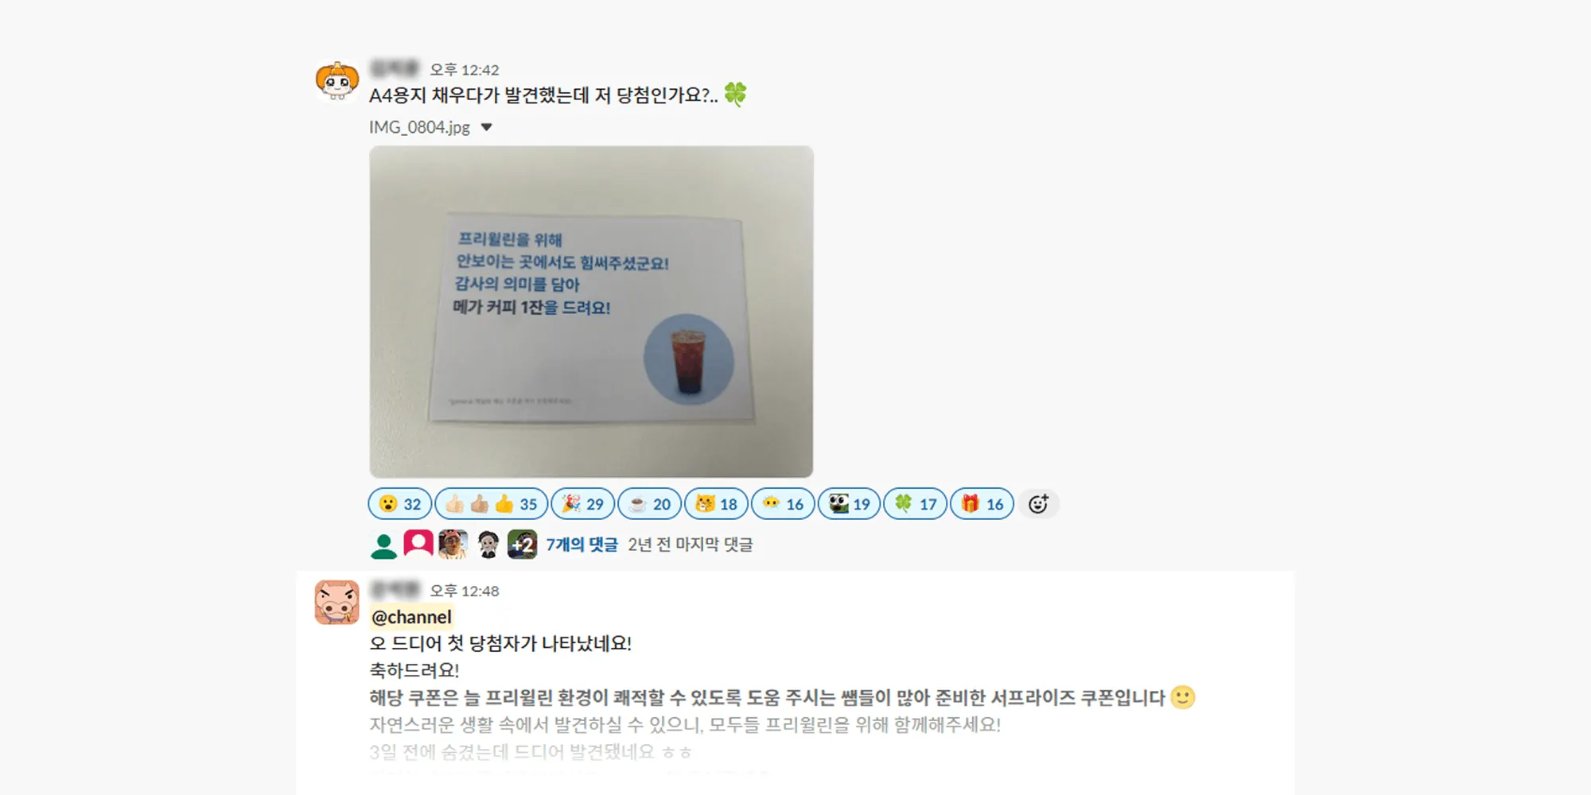Toggle the surprised face reaction with 32
This screenshot has height=795, width=1591.
tap(400, 504)
